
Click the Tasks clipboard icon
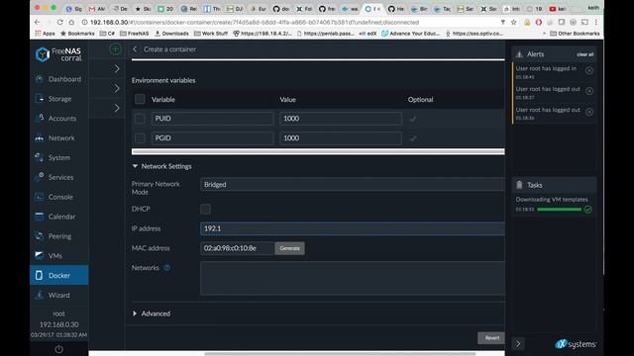pyautogui.click(x=519, y=185)
